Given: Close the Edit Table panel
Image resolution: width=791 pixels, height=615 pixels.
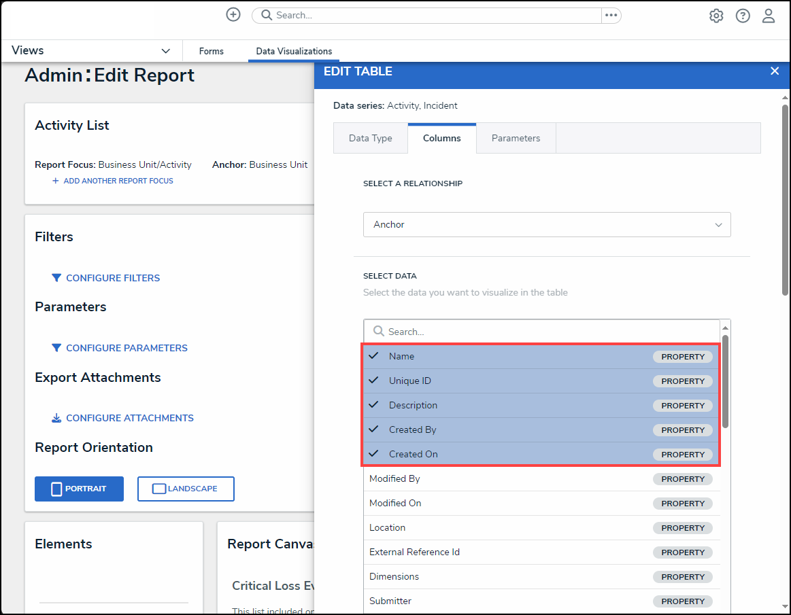Looking at the screenshot, I should 774,71.
